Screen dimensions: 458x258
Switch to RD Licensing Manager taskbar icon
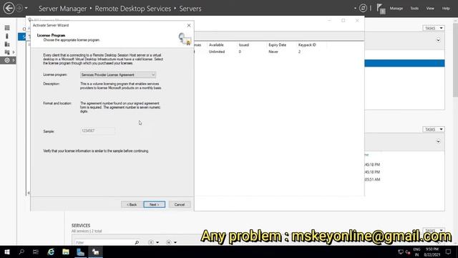pos(95,252)
